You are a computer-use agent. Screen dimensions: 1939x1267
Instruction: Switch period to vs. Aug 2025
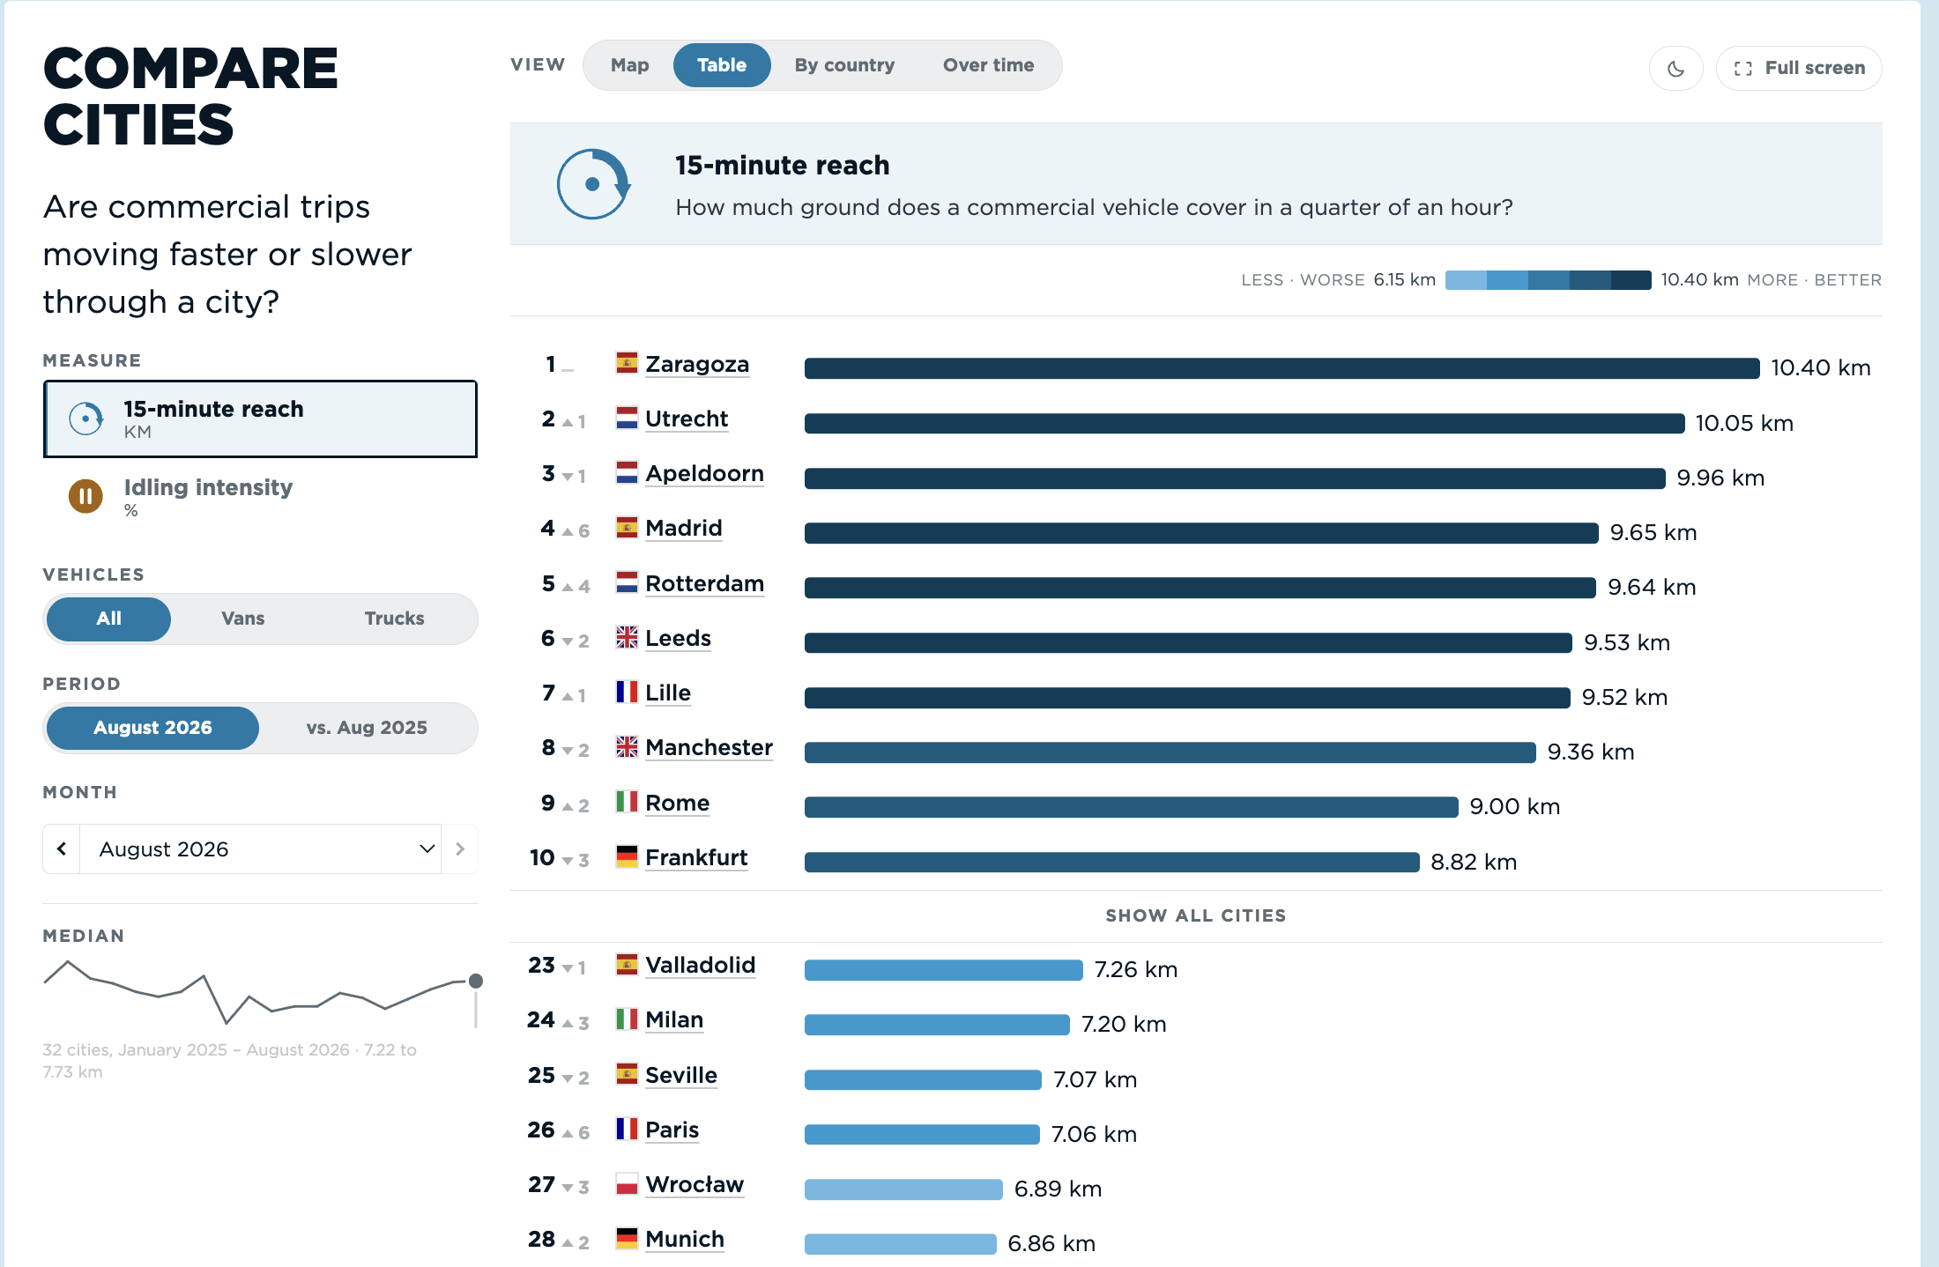[x=367, y=728]
